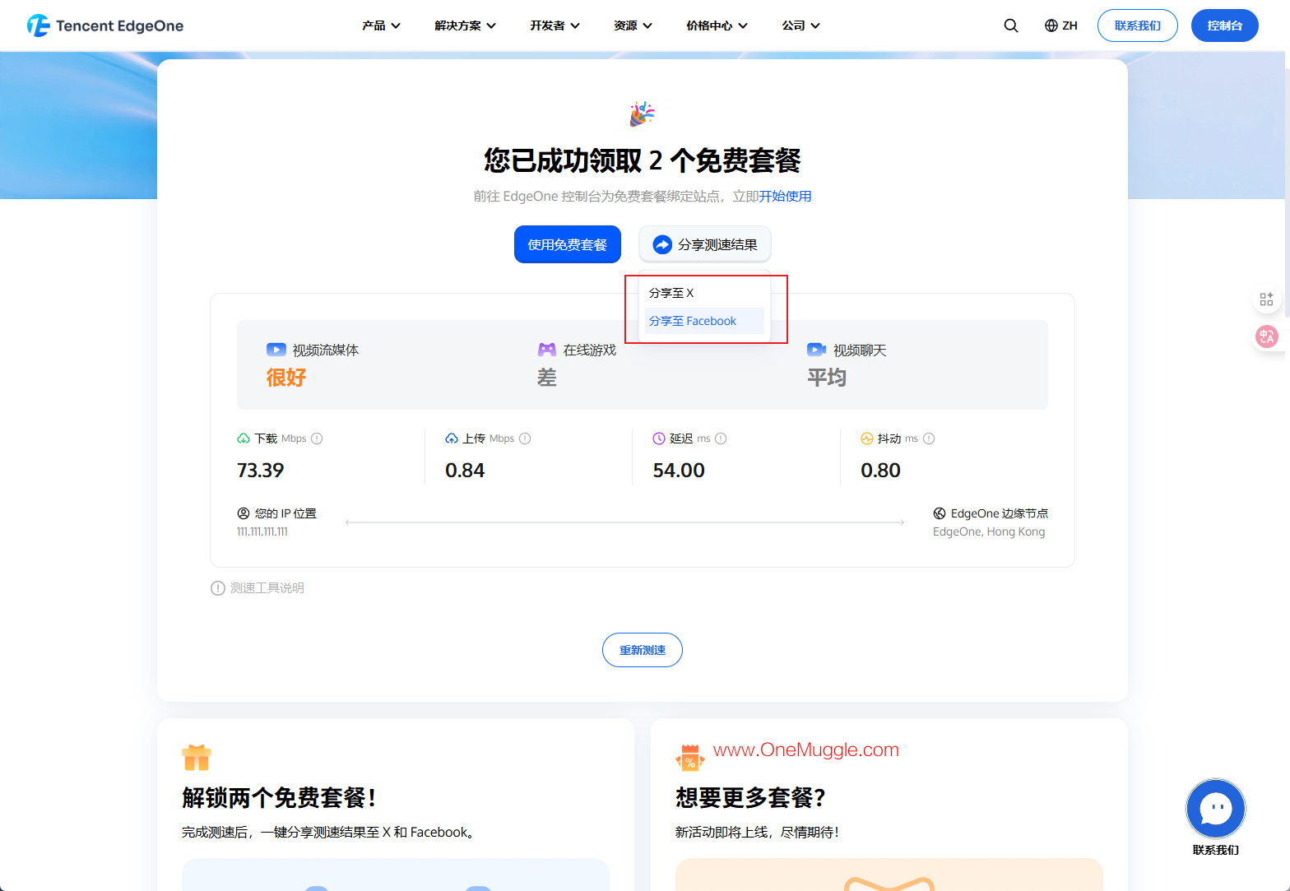Click the orange gift box icon

coord(197,757)
